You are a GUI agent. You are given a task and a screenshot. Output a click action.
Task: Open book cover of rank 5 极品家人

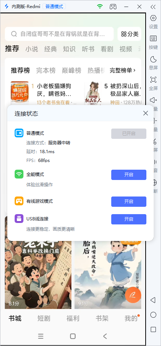pos(93,93)
